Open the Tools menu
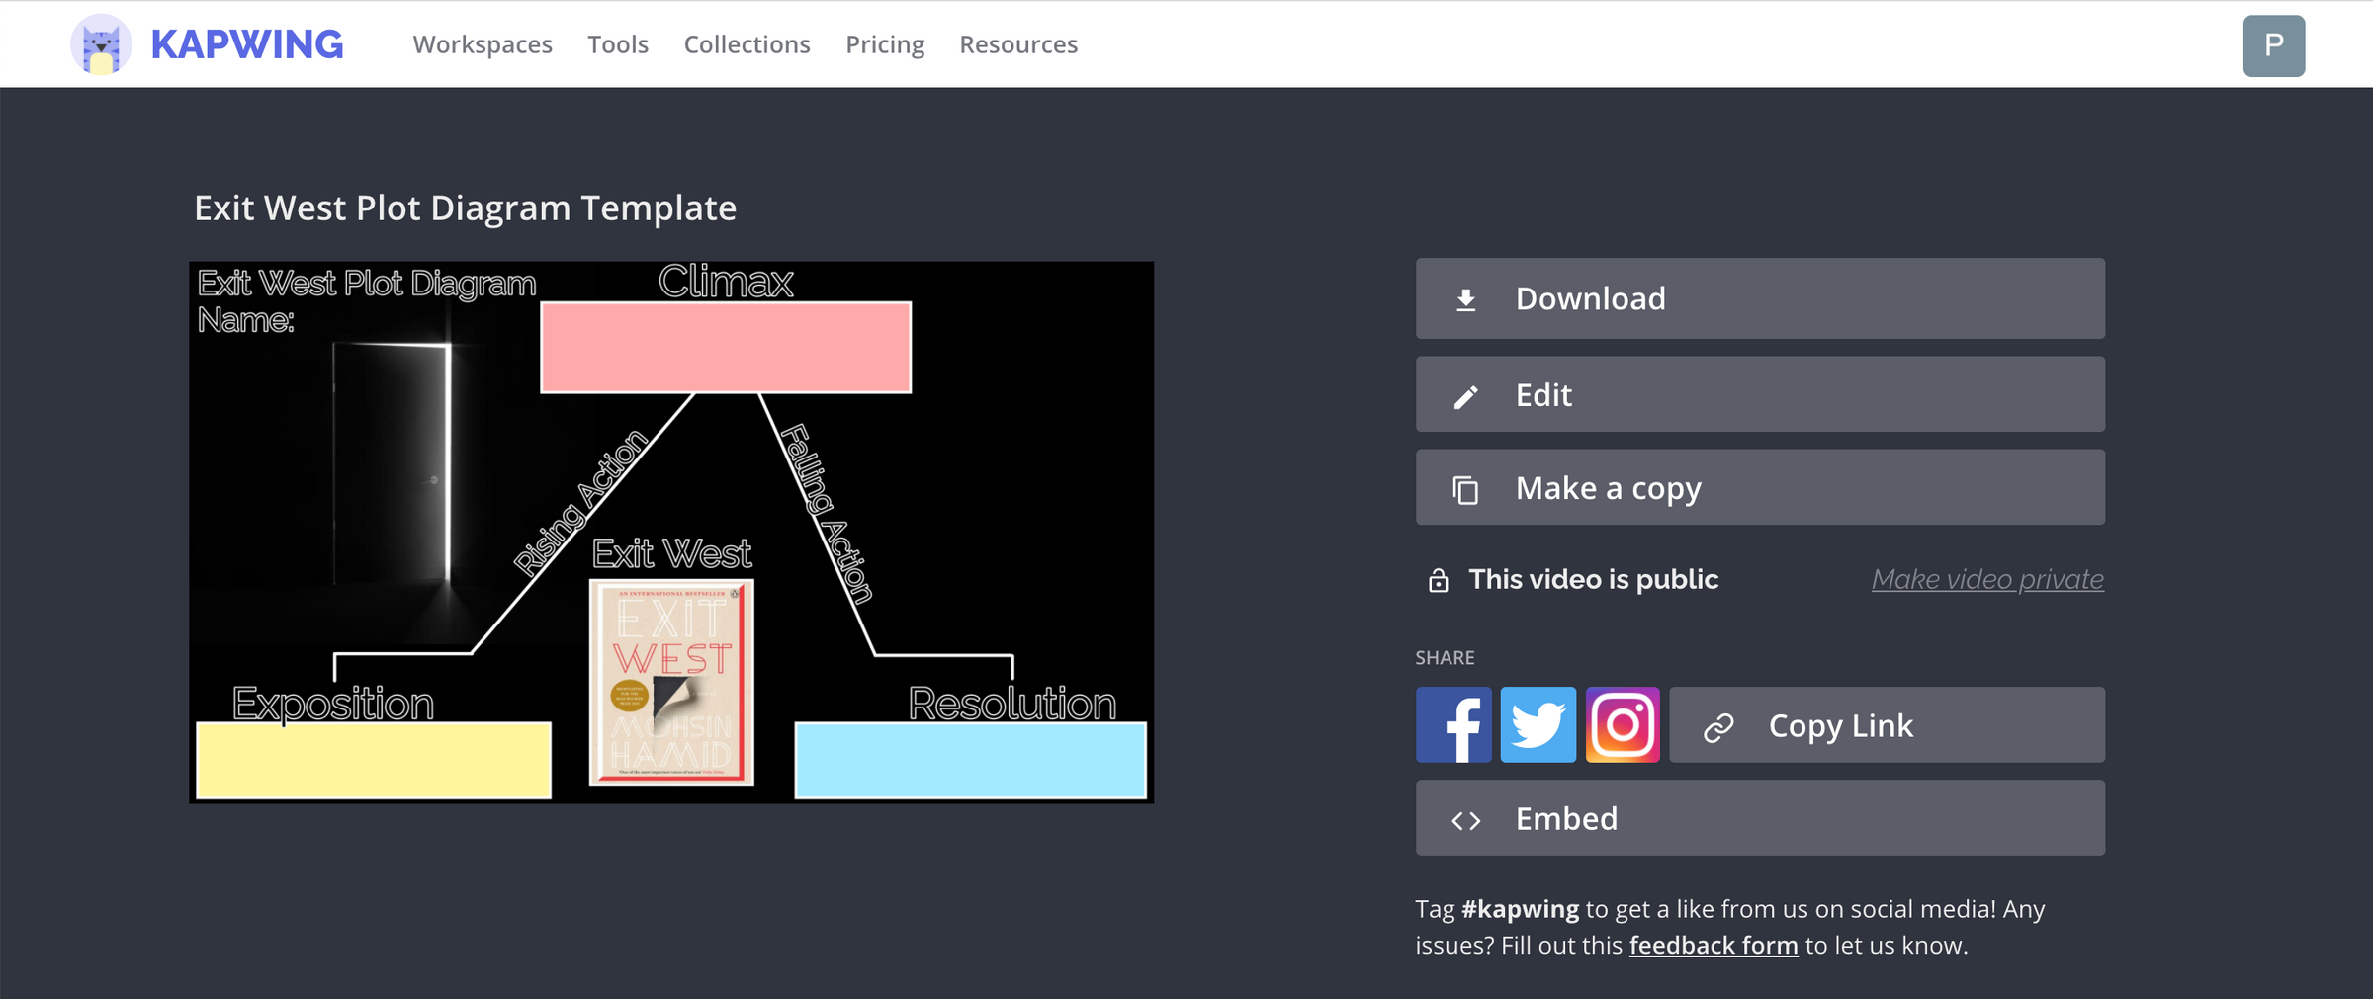The width and height of the screenshot is (2373, 999). click(x=618, y=43)
